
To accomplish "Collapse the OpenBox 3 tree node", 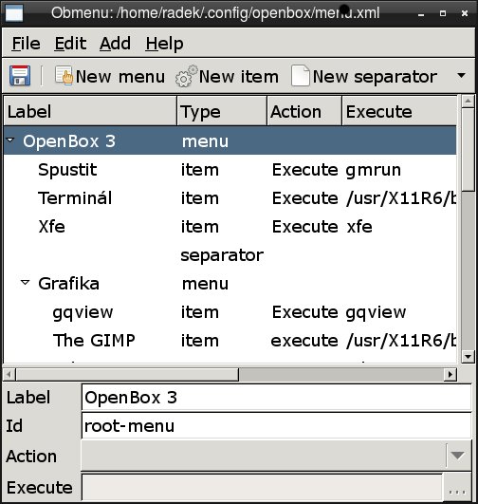I will 10,140.
